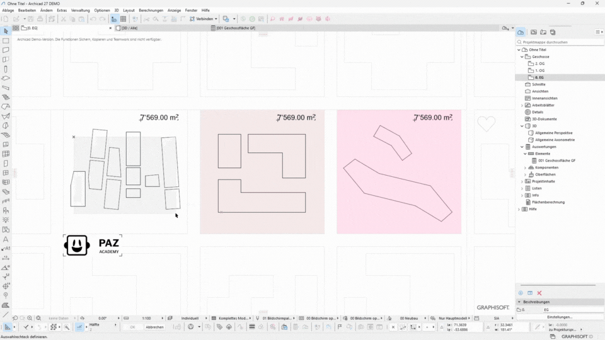Click the Wall tool in toolbox

(6, 50)
